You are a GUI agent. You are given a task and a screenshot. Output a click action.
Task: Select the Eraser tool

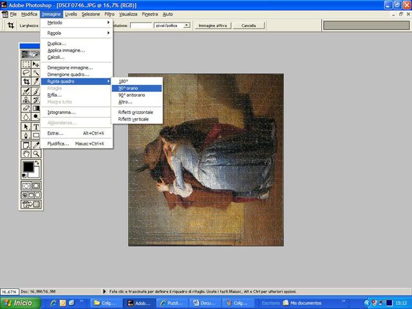point(26,108)
